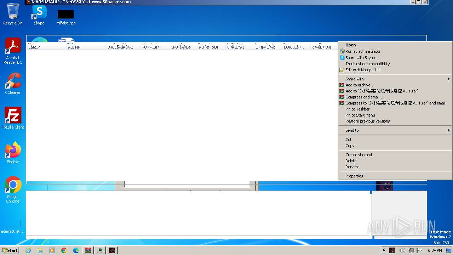
Task: Select Add to V1.1.rar entry
Action: click(395, 91)
